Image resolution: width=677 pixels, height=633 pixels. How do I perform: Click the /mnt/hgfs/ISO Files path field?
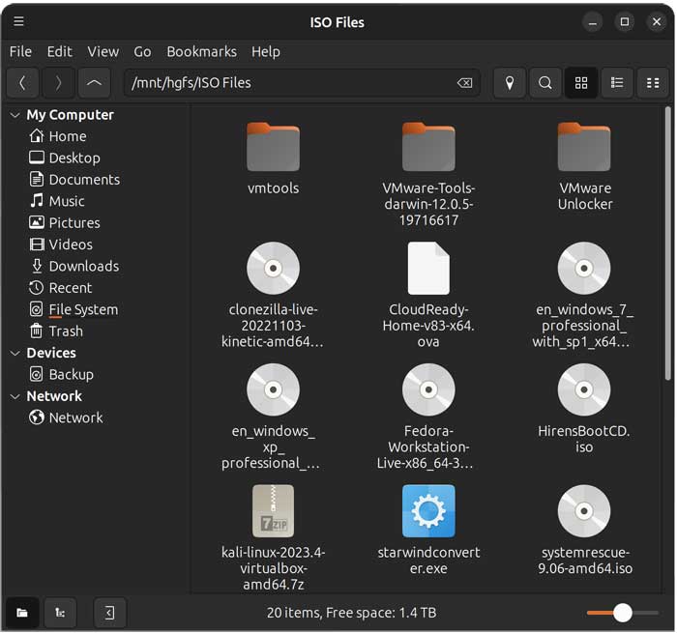(x=302, y=83)
